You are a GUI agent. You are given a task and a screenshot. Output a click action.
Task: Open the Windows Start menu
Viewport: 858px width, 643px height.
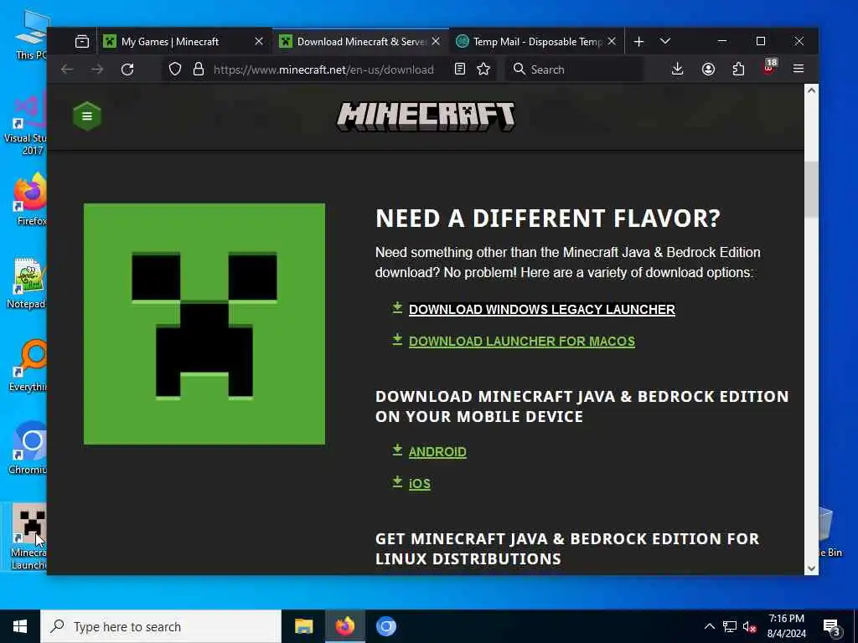point(20,626)
